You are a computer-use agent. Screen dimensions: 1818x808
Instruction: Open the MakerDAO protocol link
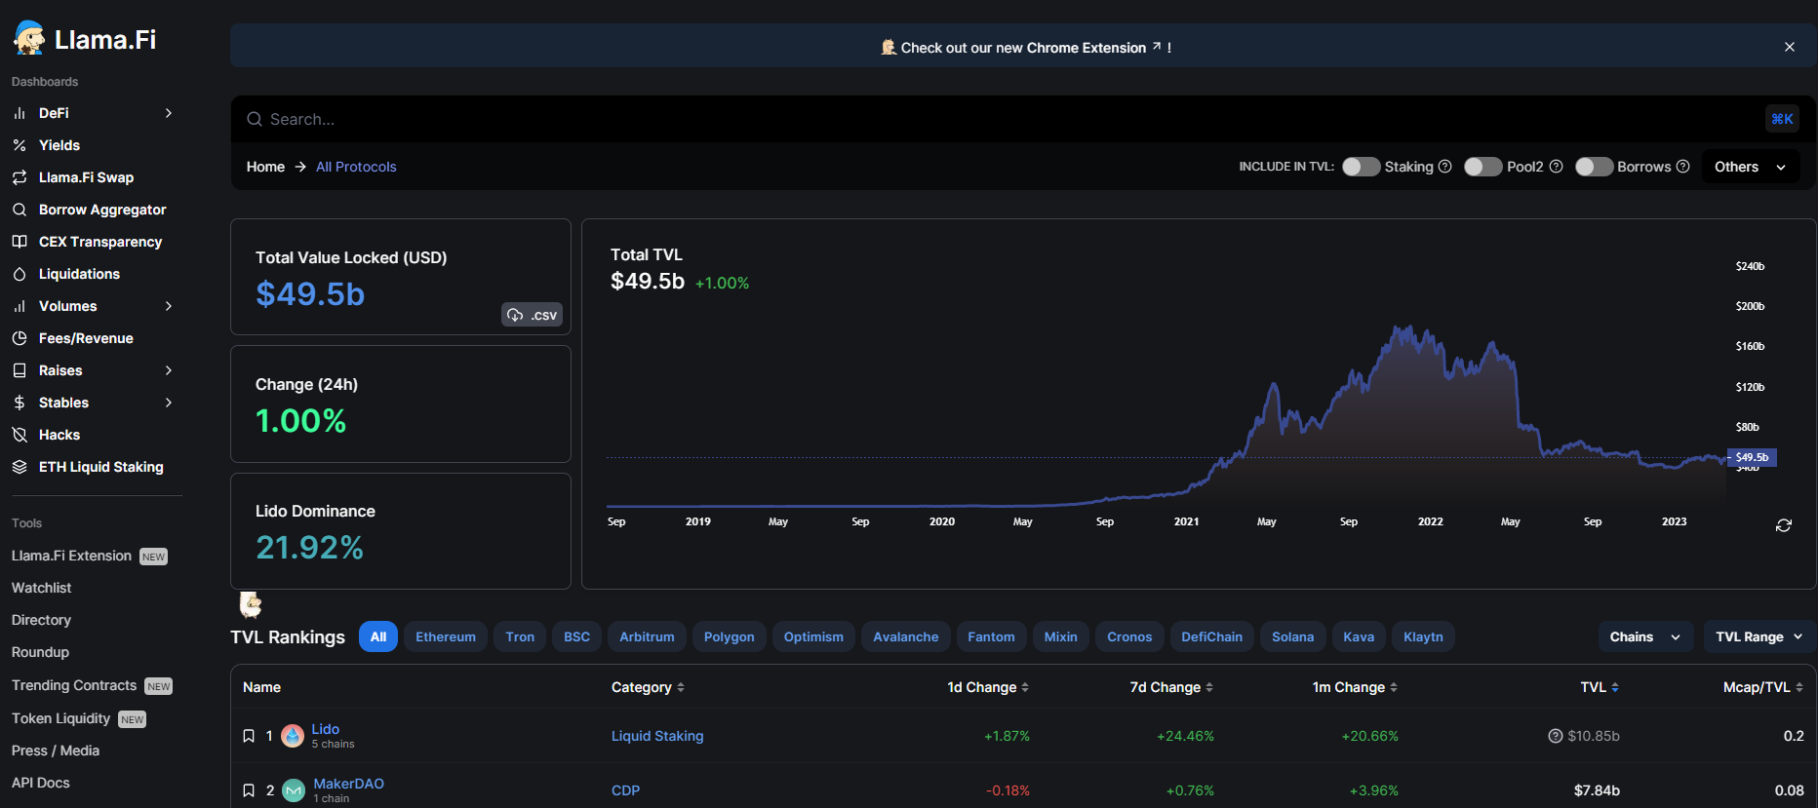click(348, 784)
